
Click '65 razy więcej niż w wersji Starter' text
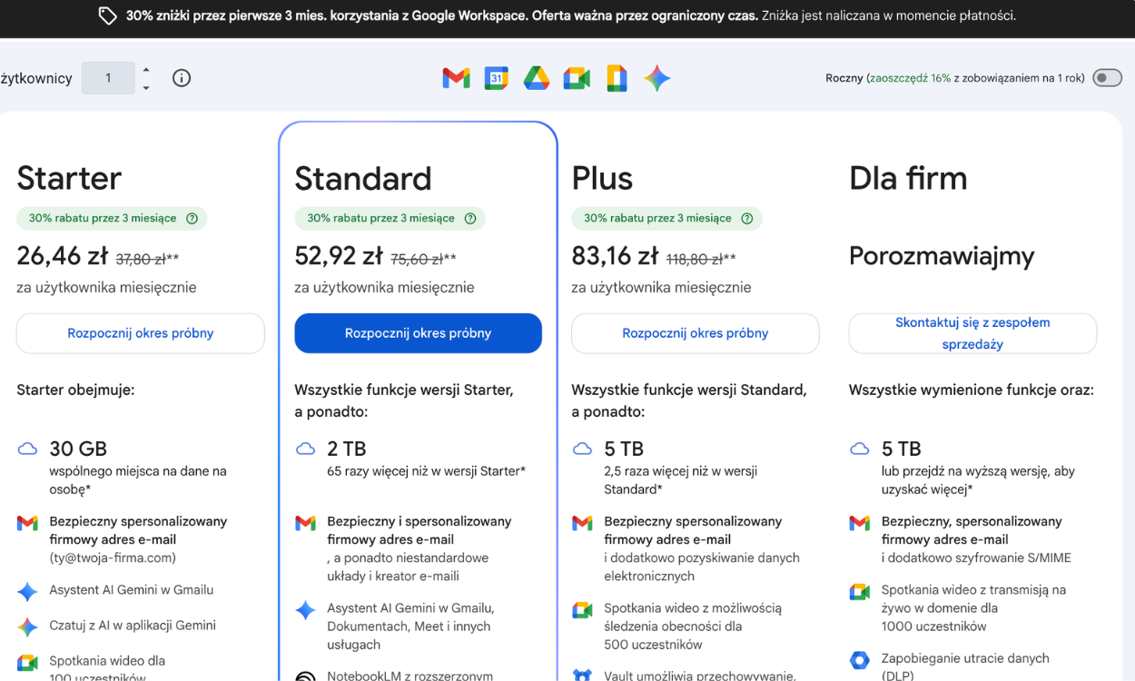point(426,471)
